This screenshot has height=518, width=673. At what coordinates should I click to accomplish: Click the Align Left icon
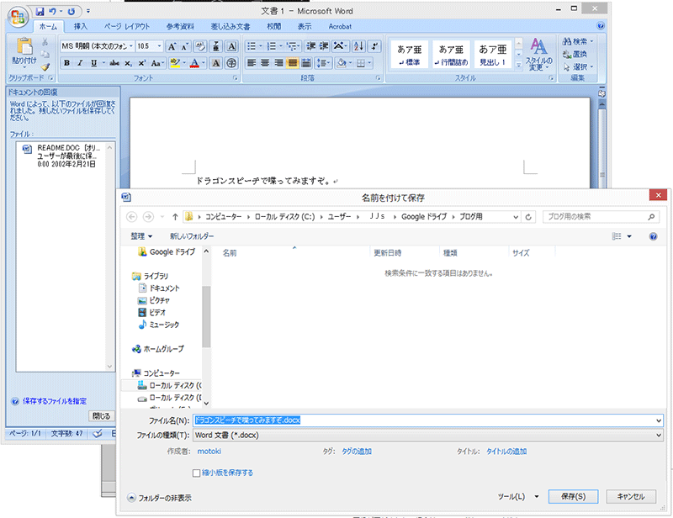coord(252,63)
